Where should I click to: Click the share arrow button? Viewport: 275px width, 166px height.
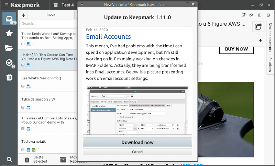258,26
